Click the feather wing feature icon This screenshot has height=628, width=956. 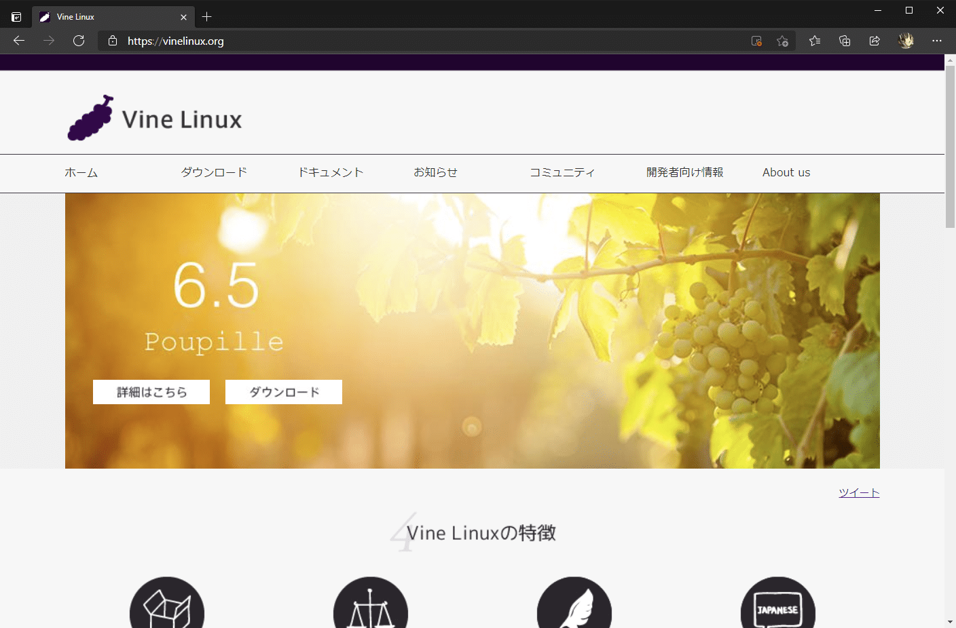(574, 603)
